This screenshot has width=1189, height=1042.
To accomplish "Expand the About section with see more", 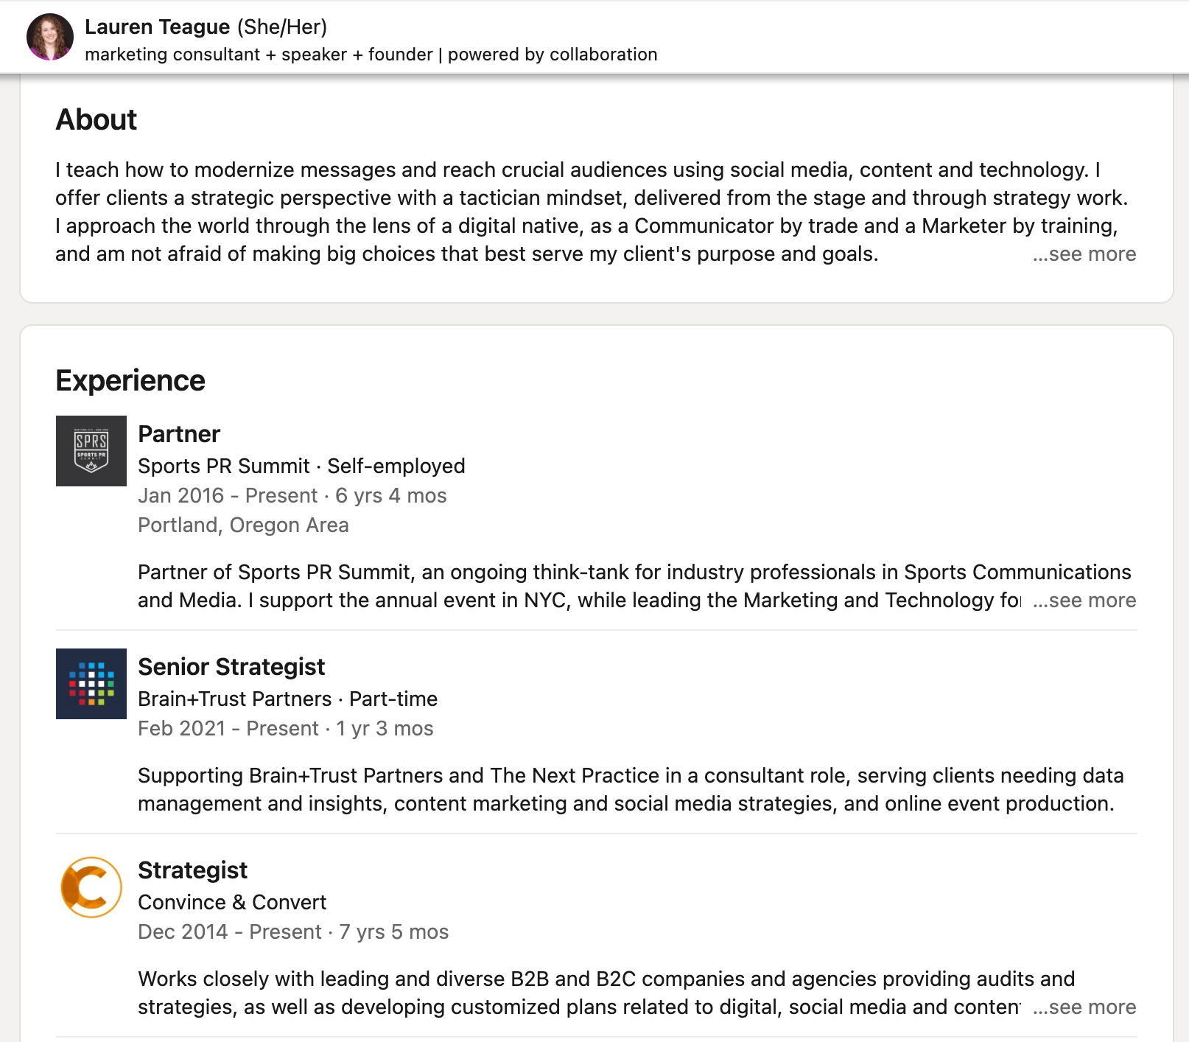I will pyautogui.click(x=1084, y=253).
